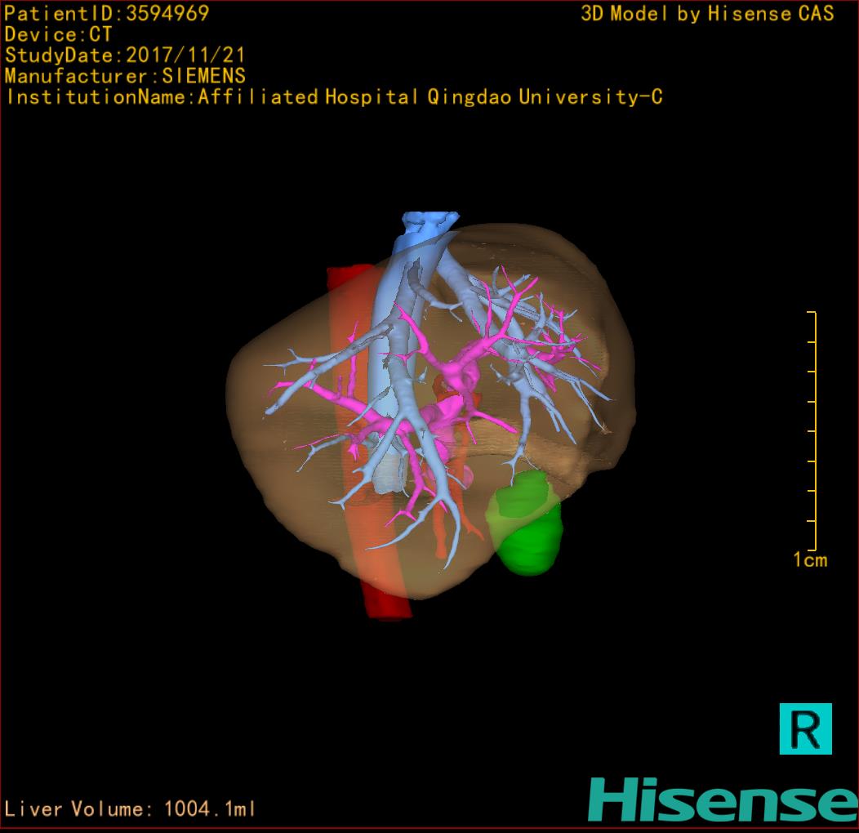This screenshot has height=833, width=859.
Task: Click the Hisense brand logo
Action: (x=722, y=800)
